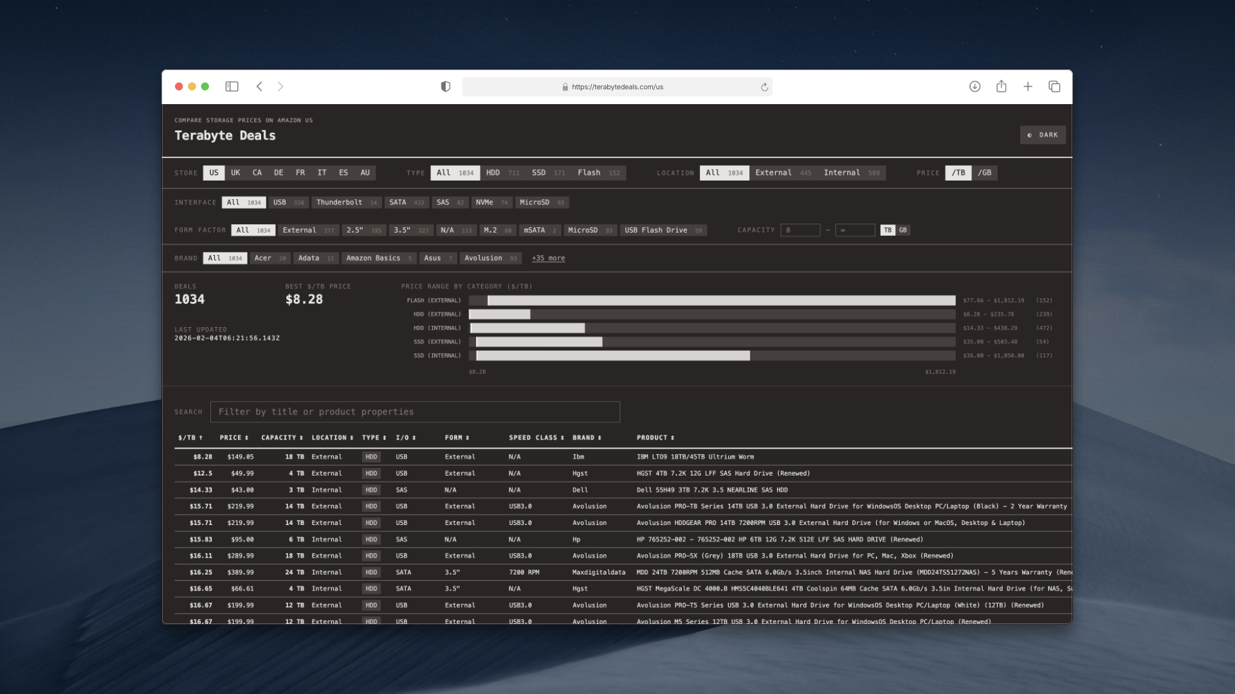The width and height of the screenshot is (1235, 694).
Task: Filter results by Avolusion brand
Action: [491, 258]
